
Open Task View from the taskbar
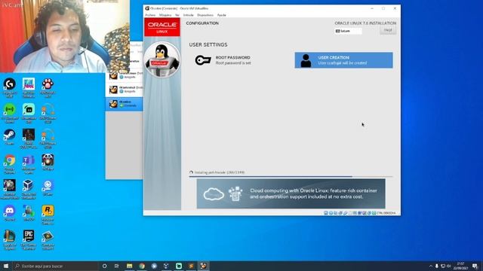point(117,266)
